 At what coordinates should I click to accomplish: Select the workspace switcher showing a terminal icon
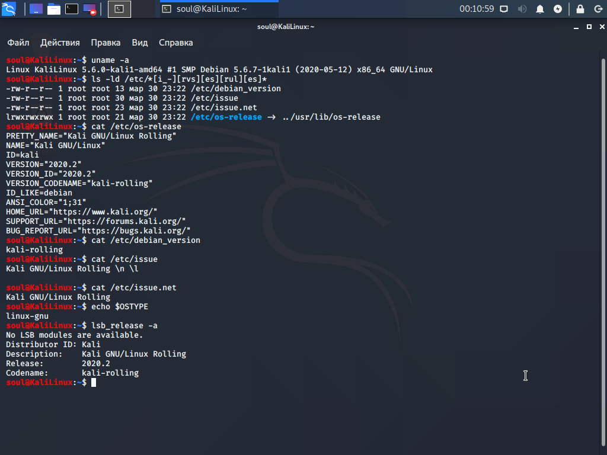(x=119, y=9)
